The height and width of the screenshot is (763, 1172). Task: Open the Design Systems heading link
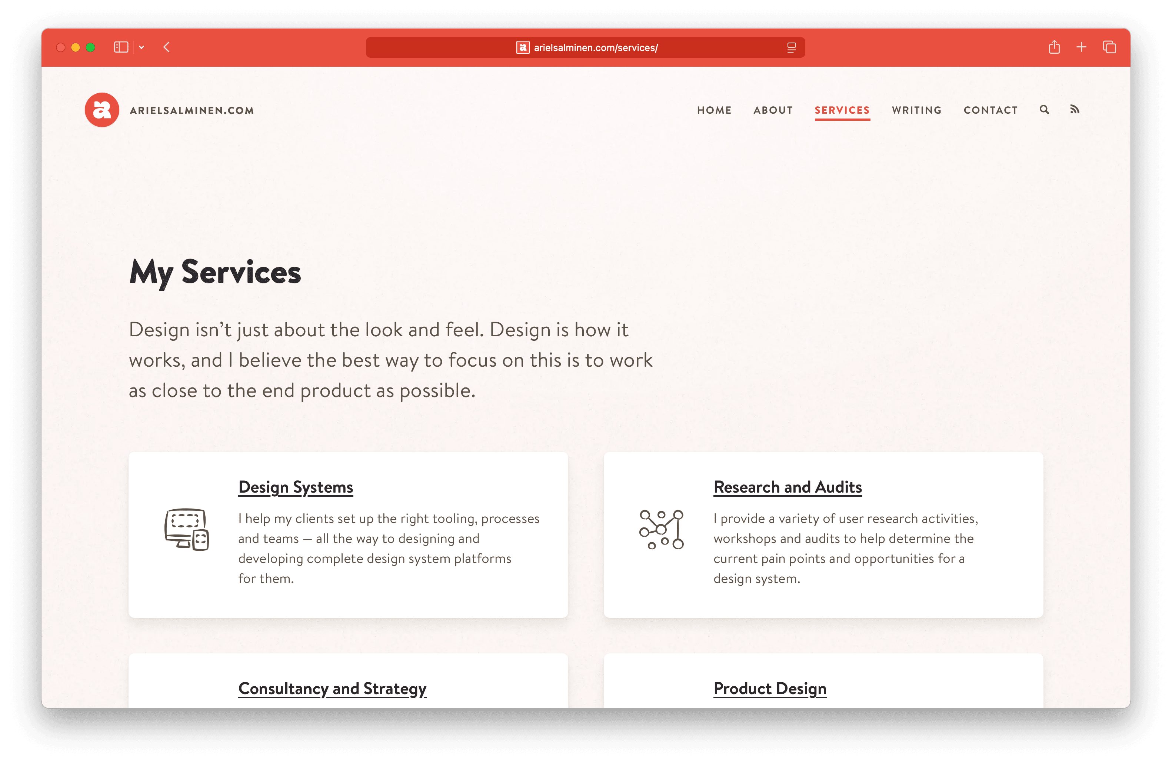point(296,487)
